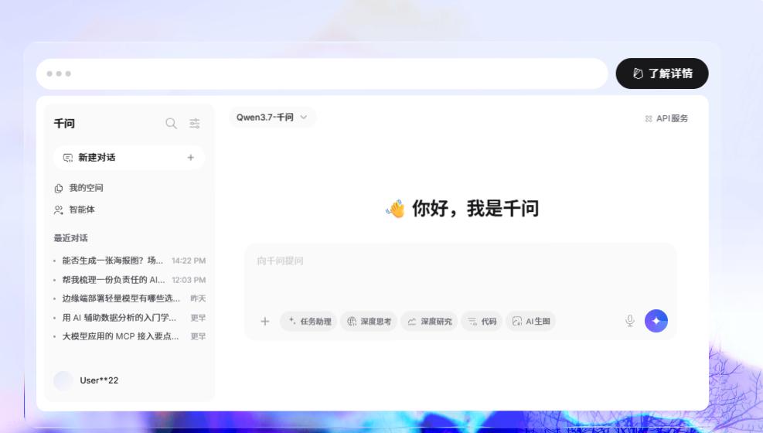Click the User**22 username

99,380
